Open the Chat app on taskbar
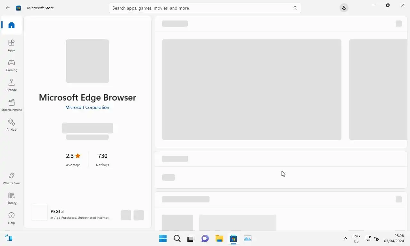Image resolution: width=410 pixels, height=246 pixels. coord(205,238)
